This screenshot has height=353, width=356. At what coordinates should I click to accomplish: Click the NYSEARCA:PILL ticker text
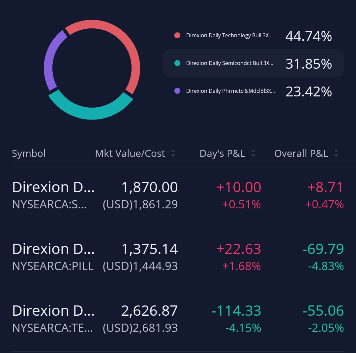click(x=53, y=266)
